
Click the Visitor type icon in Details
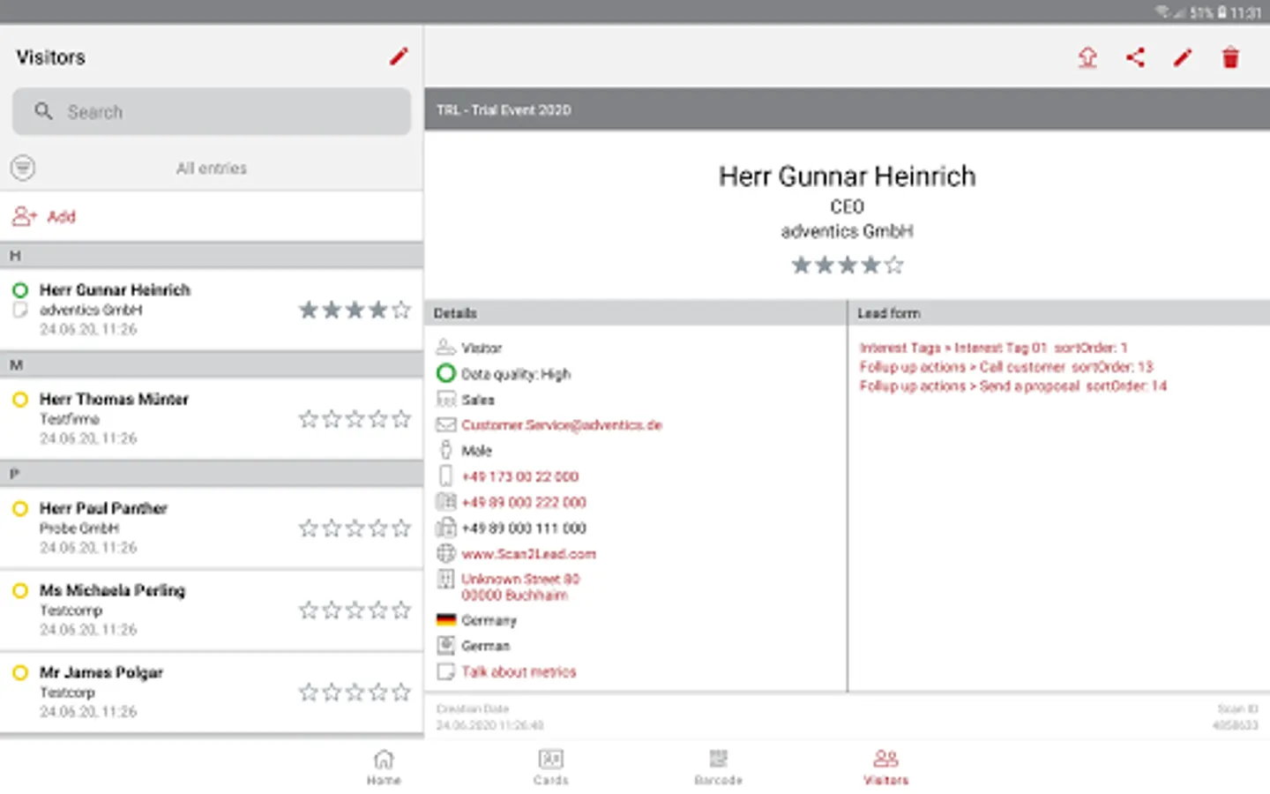click(446, 348)
